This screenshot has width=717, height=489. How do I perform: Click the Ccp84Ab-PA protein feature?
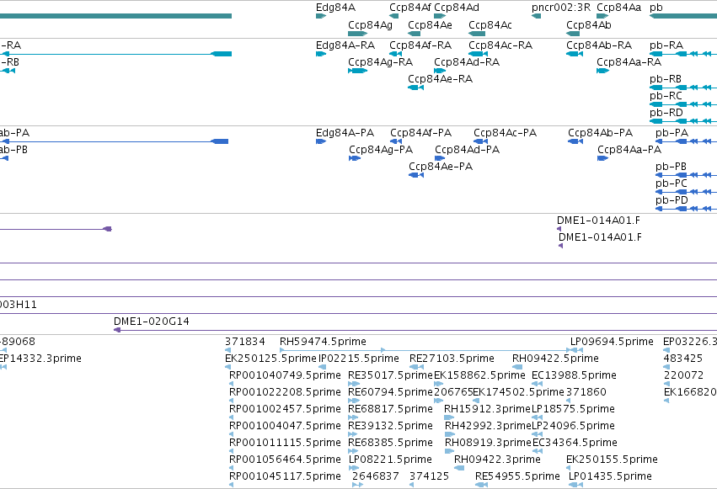[x=575, y=141]
